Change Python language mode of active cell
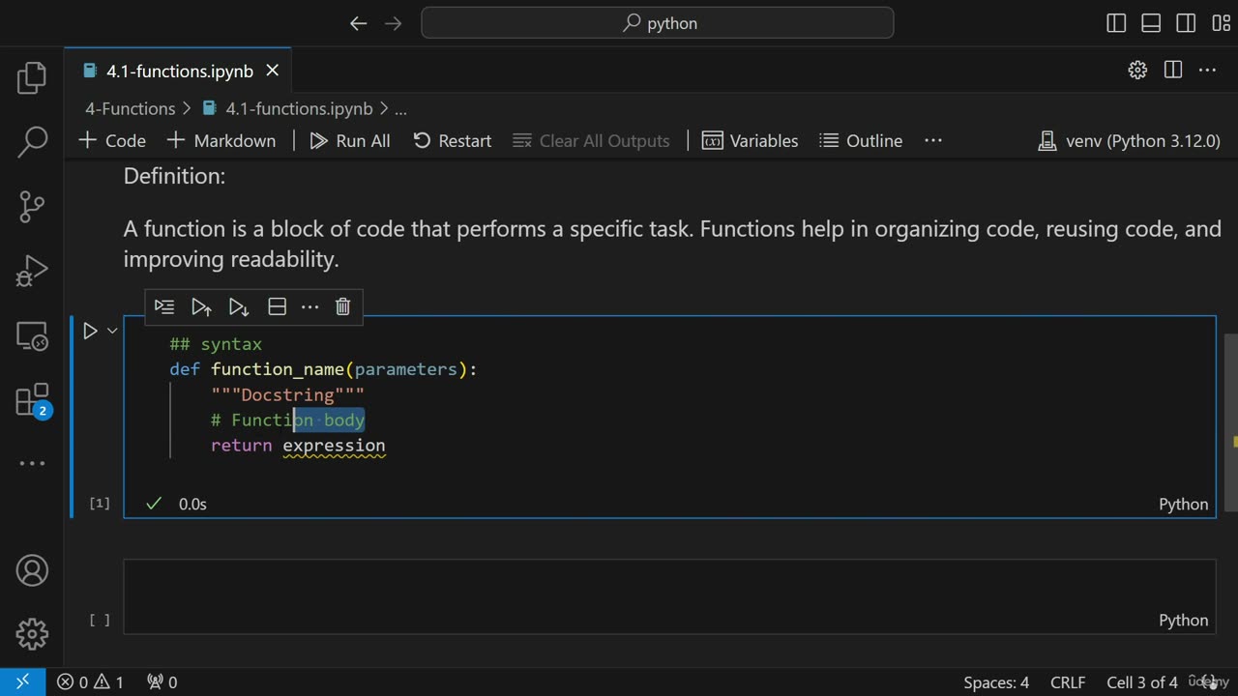The image size is (1238, 696). click(1184, 504)
